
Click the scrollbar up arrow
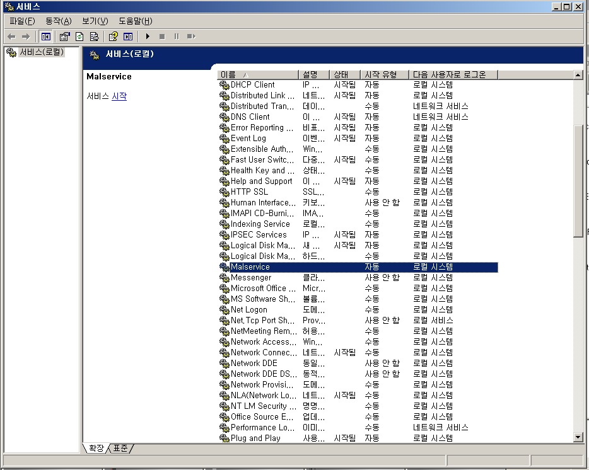(x=578, y=75)
